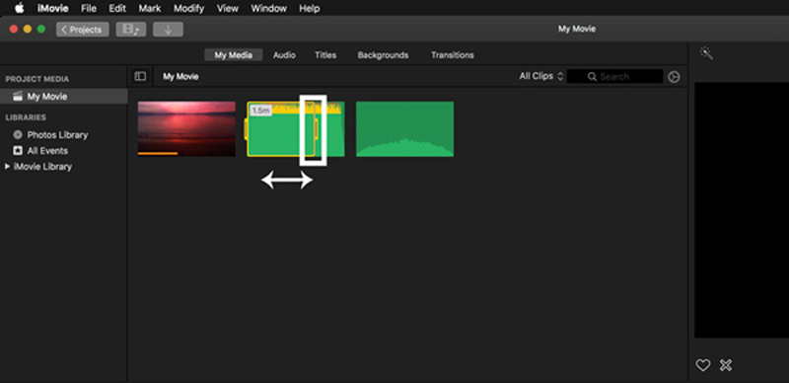Switch to the Audio tab
Image resolution: width=789 pixels, height=383 pixels.
click(284, 55)
